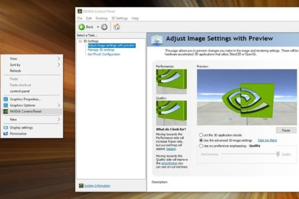The image size is (299, 199).
Task: Click the 'smoothness' hyperlink
Action: pyautogui.click(x=169, y=163)
